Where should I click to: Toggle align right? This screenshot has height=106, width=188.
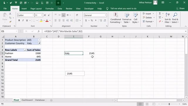tap(63, 20)
